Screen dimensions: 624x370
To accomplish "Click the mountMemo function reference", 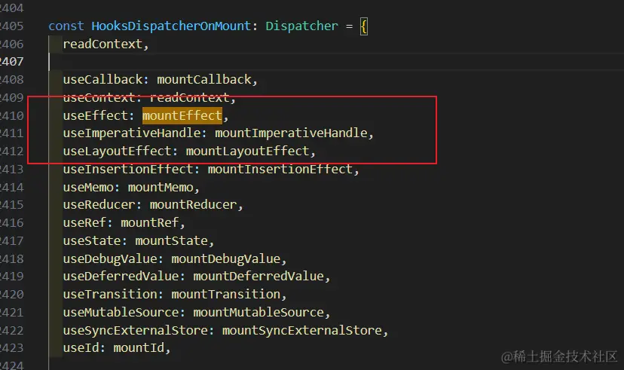I will click(x=161, y=188).
